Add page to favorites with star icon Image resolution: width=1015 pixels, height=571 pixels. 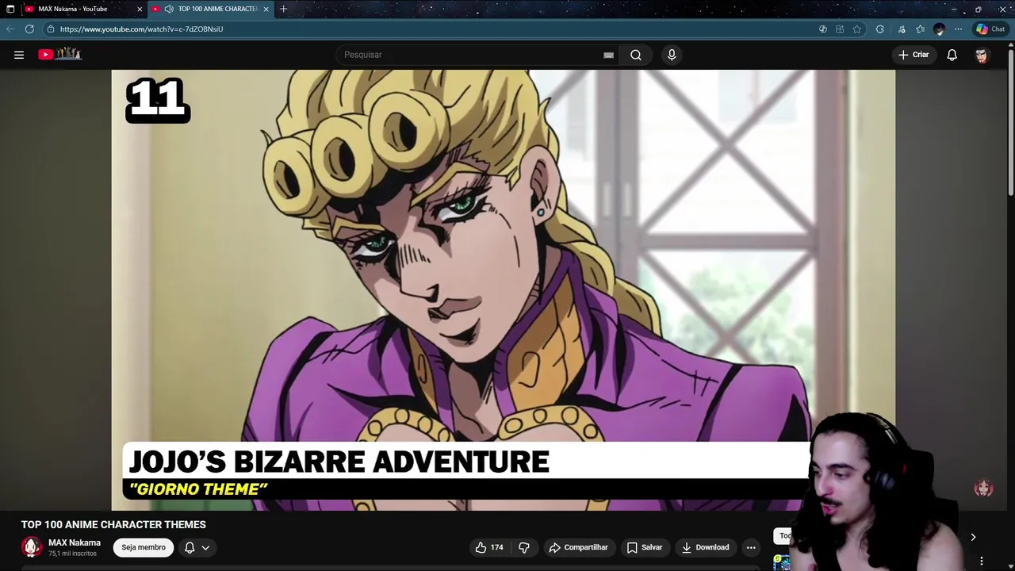click(x=857, y=29)
